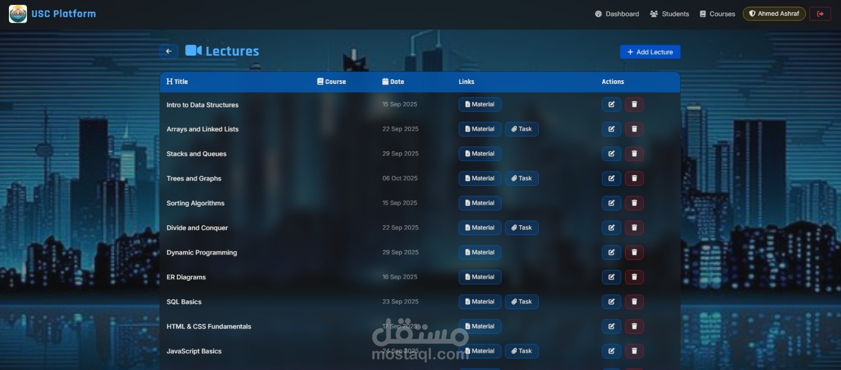Open Task for Arrays and Linked Lists
This screenshot has height=370, width=841.
[522, 129]
